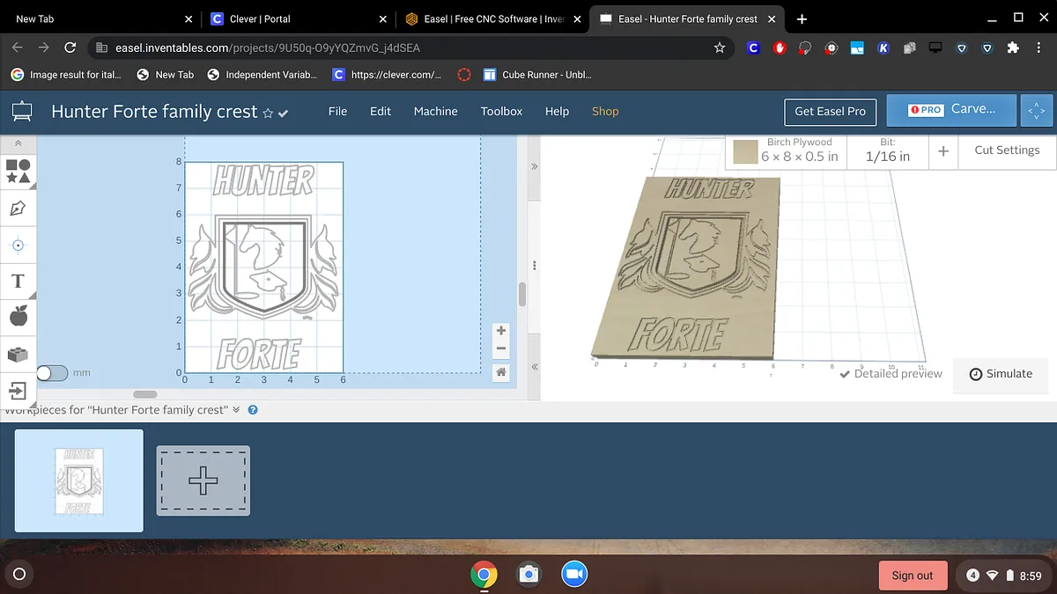The height and width of the screenshot is (594, 1057).
Task: Toggle inch to mm units switch
Action: click(x=52, y=373)
